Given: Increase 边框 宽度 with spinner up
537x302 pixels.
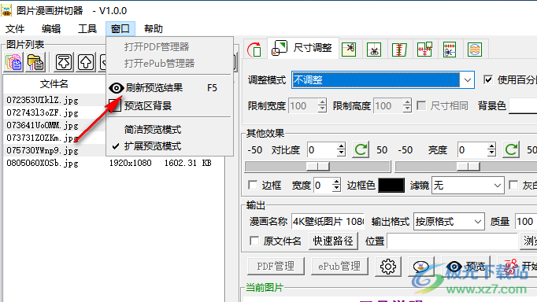Looking at the screenshot, I should [x=336, y=182].
